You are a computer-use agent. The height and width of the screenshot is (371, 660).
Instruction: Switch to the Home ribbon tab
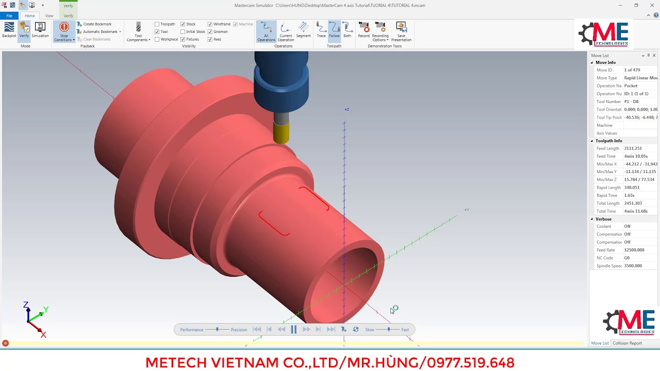30,16
